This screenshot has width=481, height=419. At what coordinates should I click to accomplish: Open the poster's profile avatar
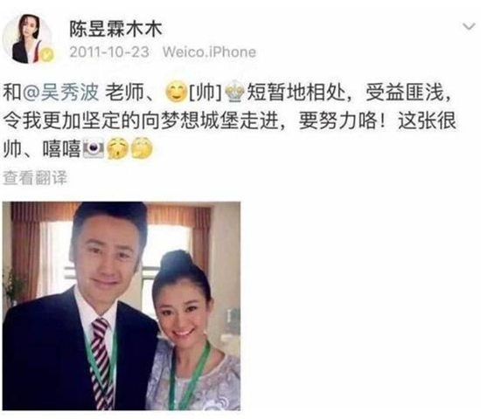(x=28, y=39)
